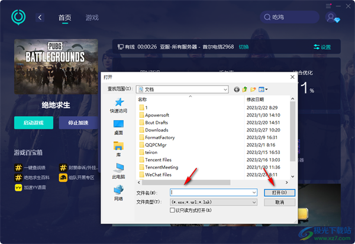This screenshot has width=355, height=244.
Task: Click the 取消 button
Action: [x=280, y=202]
